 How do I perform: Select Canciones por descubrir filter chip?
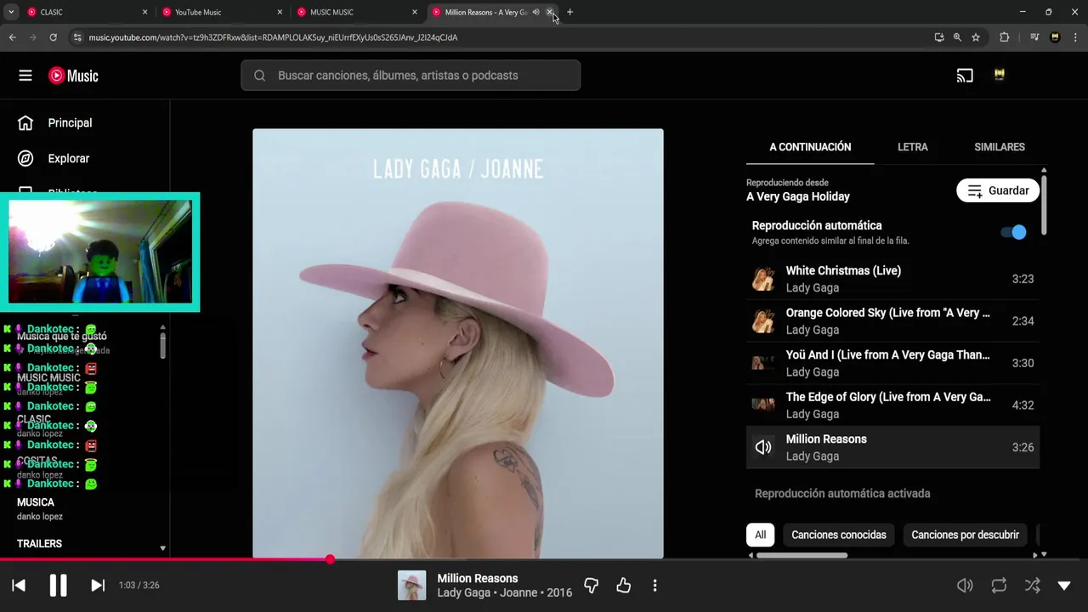click(965, 535)
